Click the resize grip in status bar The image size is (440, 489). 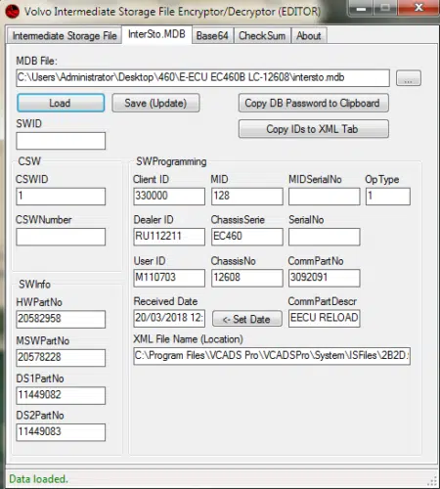coord(432,480)
